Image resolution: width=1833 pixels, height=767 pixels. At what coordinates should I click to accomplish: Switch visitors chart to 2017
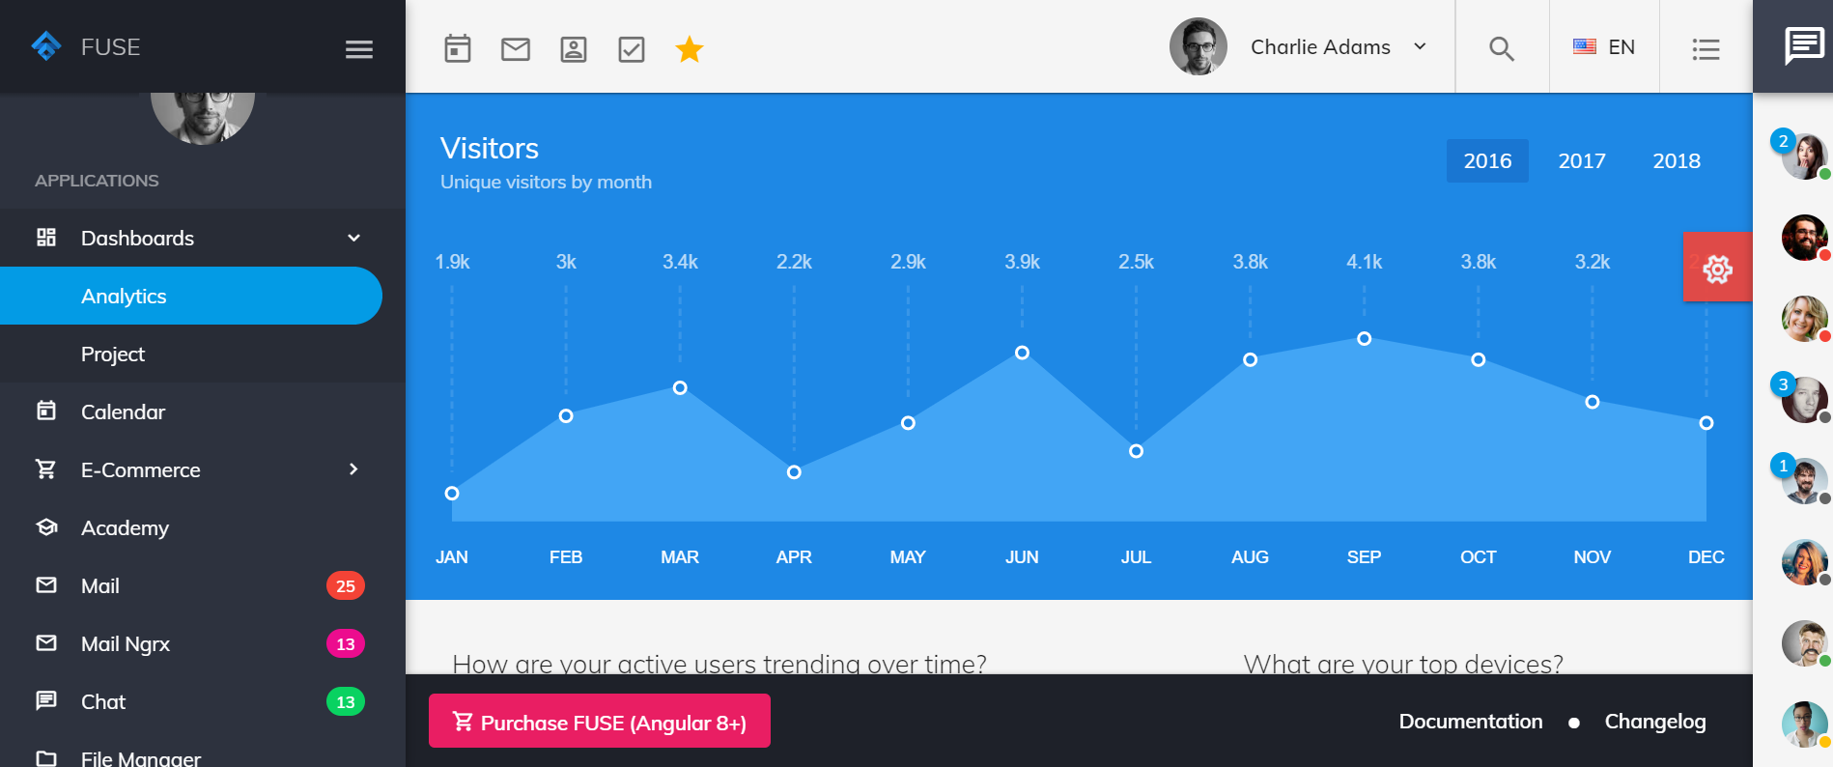click(1582, 161)
